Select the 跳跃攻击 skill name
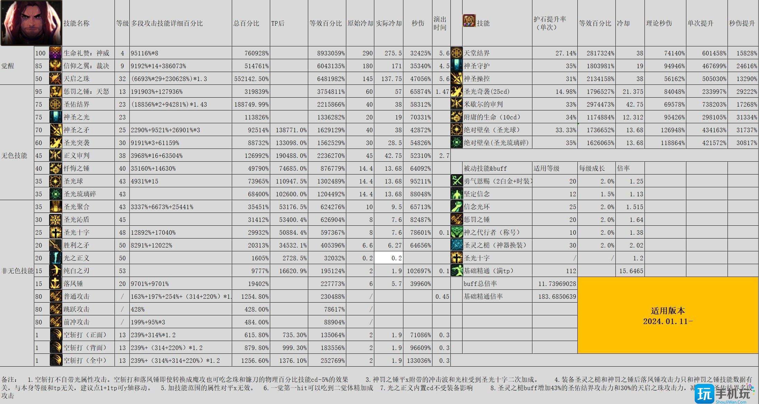The height and width of the screenshot is (404, 759). (x=76, y=309)
